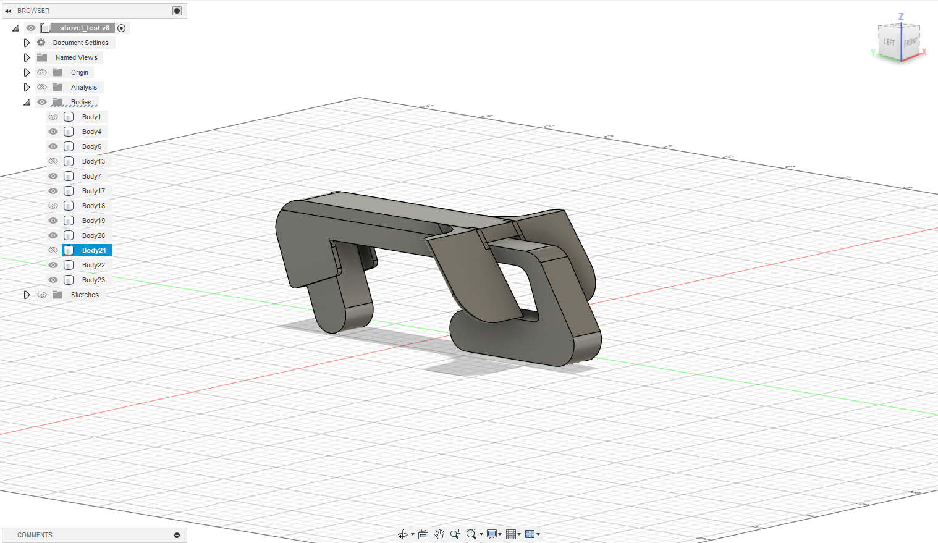
Task: Select the Pan hand tool
Action: coord(439,534)
